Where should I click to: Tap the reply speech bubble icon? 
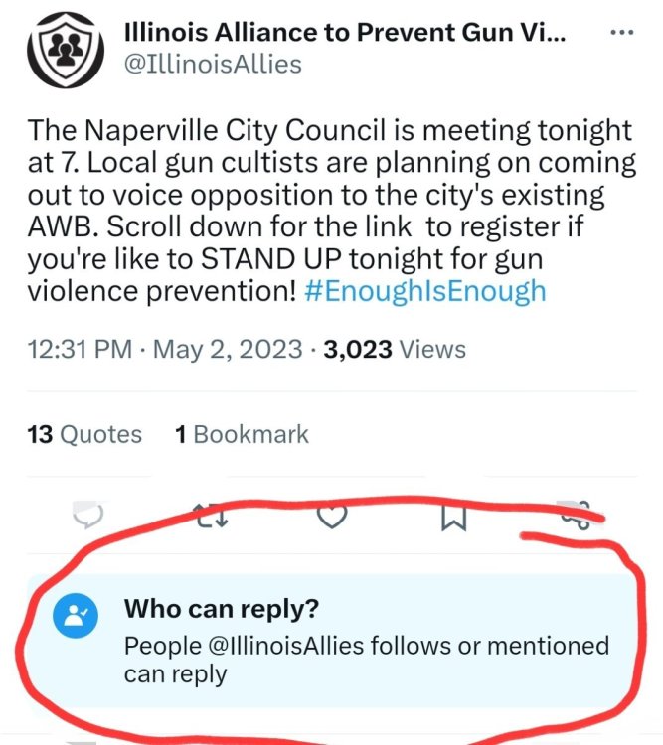click(x=87, y=515)
